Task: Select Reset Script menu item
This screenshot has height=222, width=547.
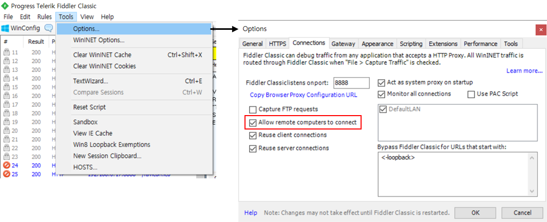Action: coord(134,107)
